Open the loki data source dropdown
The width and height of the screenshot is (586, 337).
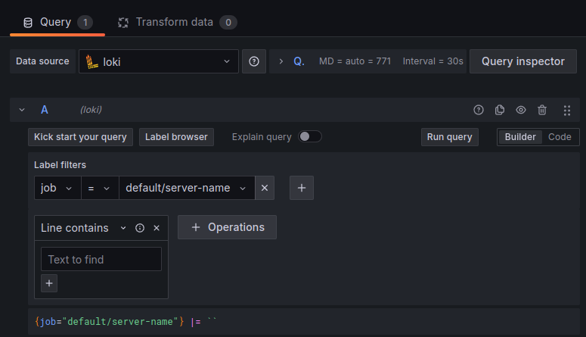point(159,61)
